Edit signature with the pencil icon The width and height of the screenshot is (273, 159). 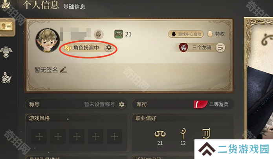click(x=63, y=69)
